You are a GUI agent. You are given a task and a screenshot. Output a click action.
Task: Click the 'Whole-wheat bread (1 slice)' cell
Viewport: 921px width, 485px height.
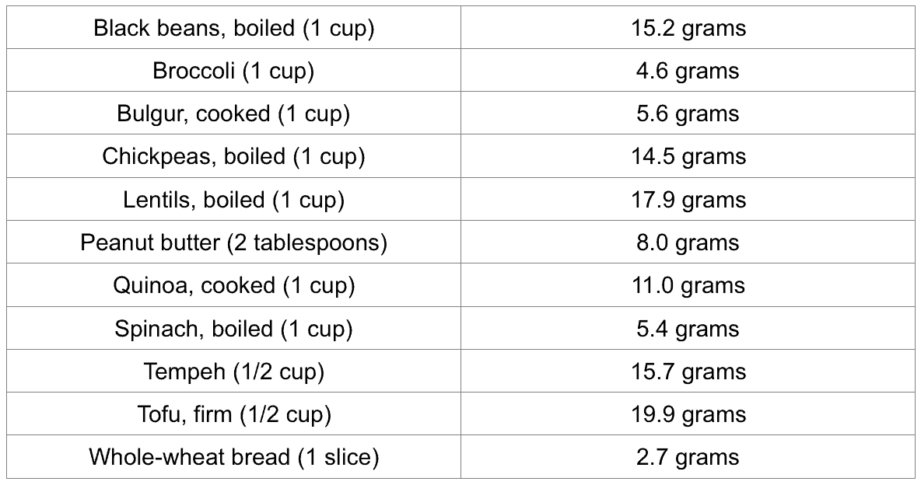click(233, 457)
